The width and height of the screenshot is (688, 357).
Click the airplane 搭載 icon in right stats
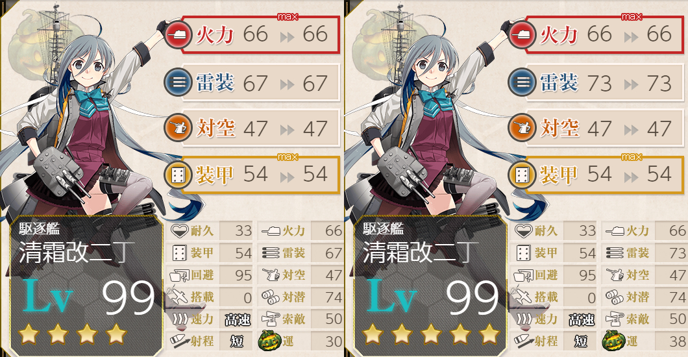click(523, 297)
